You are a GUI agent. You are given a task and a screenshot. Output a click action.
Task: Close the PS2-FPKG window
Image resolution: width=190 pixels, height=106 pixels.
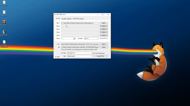click(x=108, y=14)
